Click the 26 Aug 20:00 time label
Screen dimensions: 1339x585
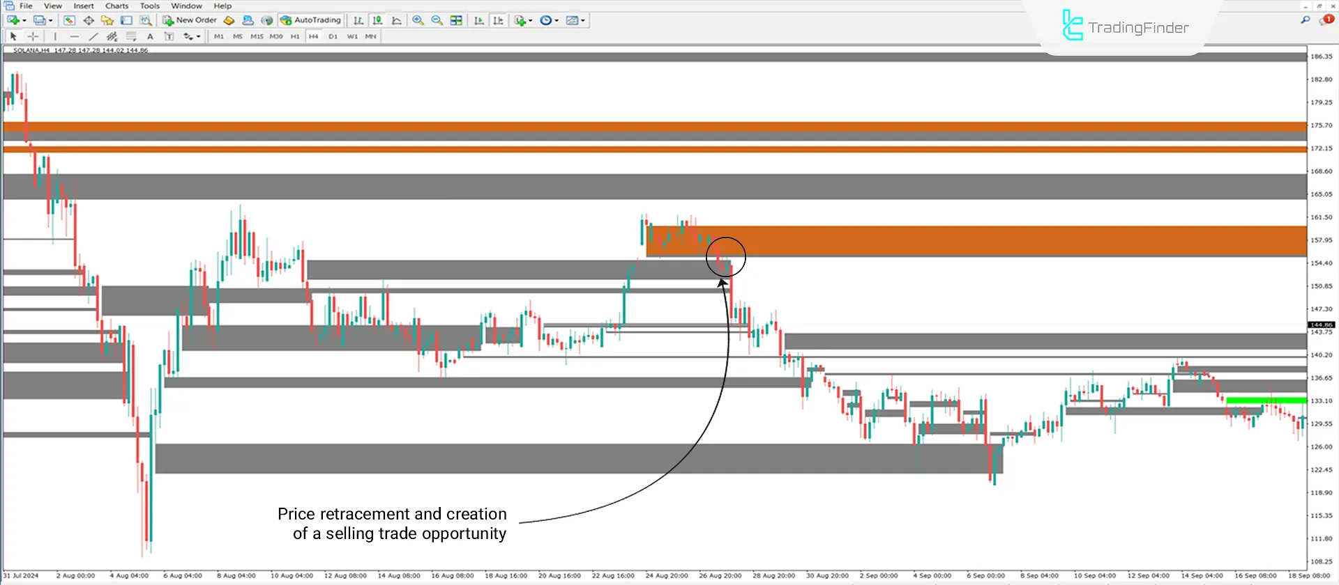(720, 576)
